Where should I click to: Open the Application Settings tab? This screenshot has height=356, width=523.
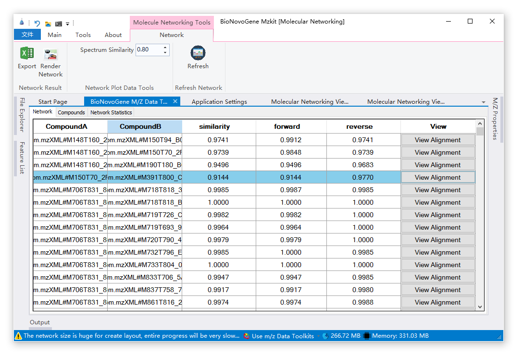(219, 102)
